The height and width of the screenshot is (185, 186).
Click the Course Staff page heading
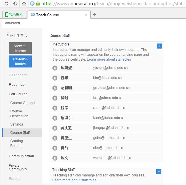60,35
